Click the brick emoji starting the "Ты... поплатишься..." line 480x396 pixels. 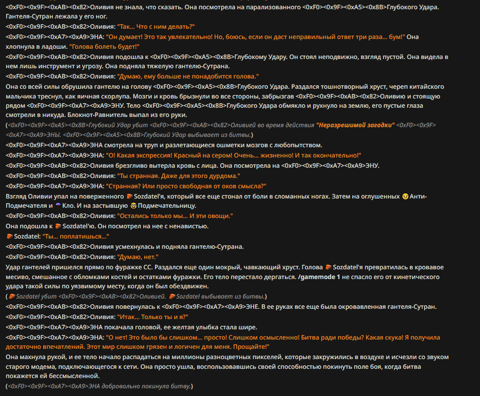coord(9,236)
